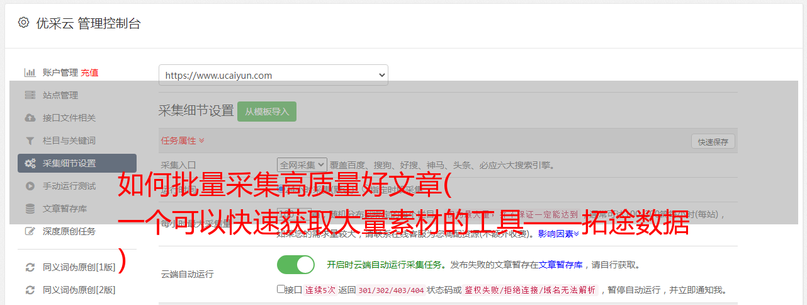The width and height of the screenshot is (807, 305).
Task: Click the play circle icon for 手动运行测试
Action: tap(30, 186)
